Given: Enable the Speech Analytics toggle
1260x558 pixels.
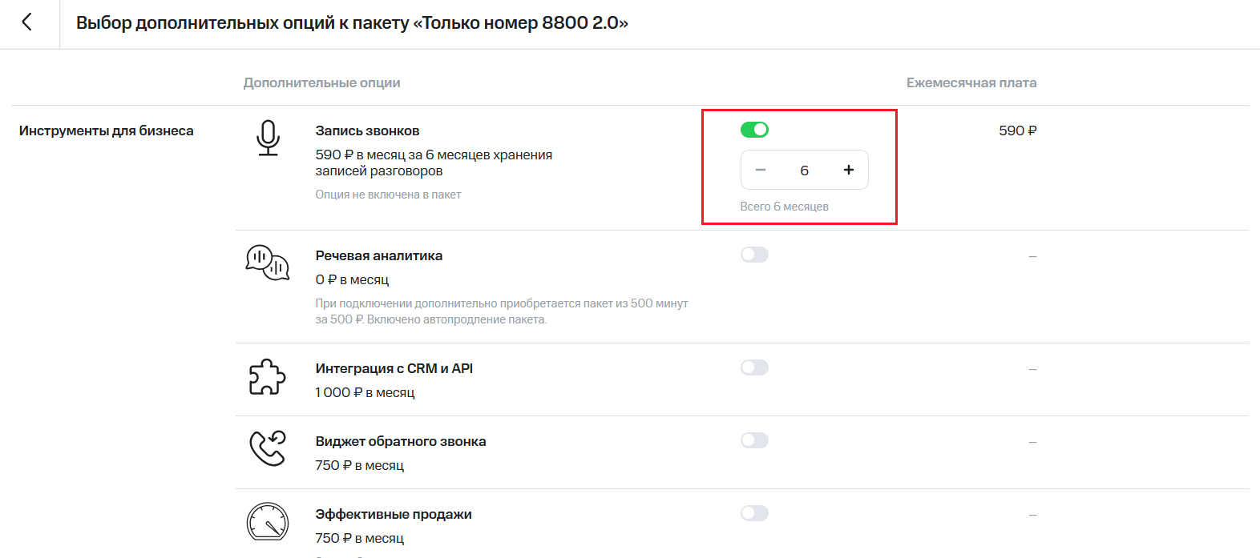Looking at the screenshot, I should pos(754,255).
